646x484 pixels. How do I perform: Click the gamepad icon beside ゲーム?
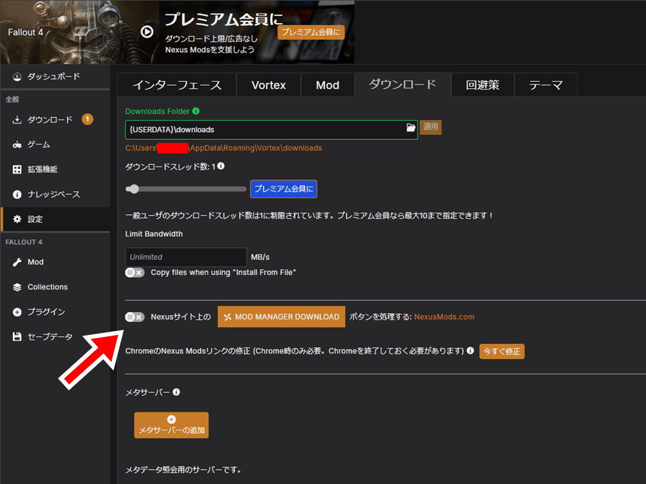17,145
